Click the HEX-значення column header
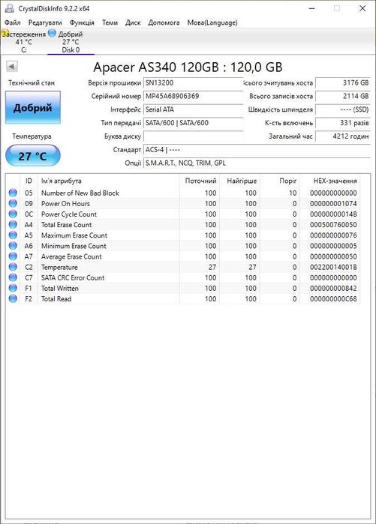376x524 pixels. [330, 181]
